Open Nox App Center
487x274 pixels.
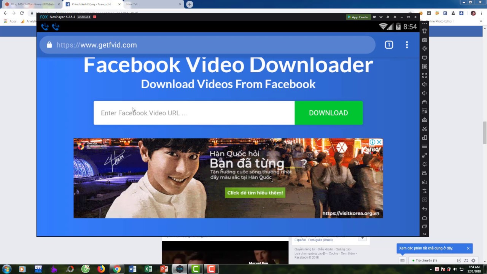click(358, 17)
